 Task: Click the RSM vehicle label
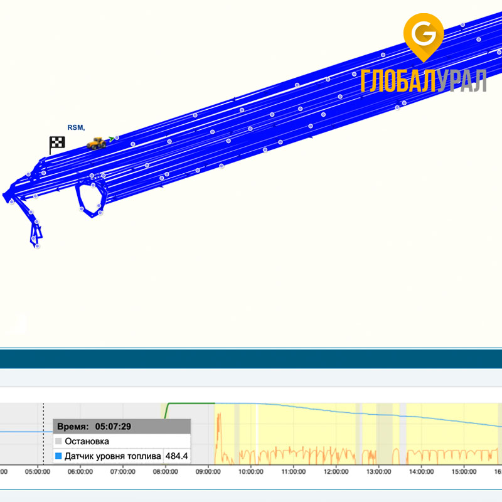pyautogui.click(x=76, y=127)
